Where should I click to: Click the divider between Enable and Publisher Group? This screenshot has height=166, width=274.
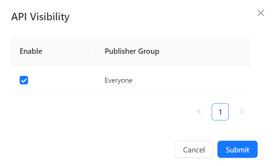[96, 51]
